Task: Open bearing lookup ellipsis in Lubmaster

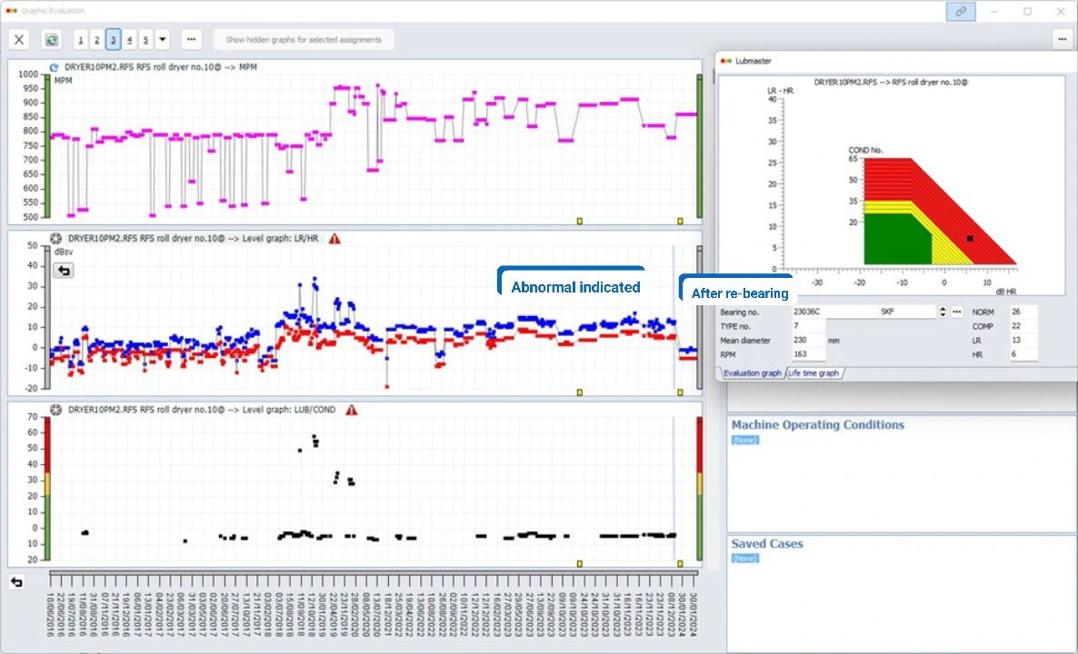Action: point(956,312)
